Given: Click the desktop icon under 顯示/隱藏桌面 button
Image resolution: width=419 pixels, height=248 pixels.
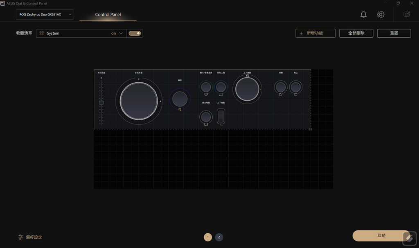Looking at the screenshot, I should 206,95.
